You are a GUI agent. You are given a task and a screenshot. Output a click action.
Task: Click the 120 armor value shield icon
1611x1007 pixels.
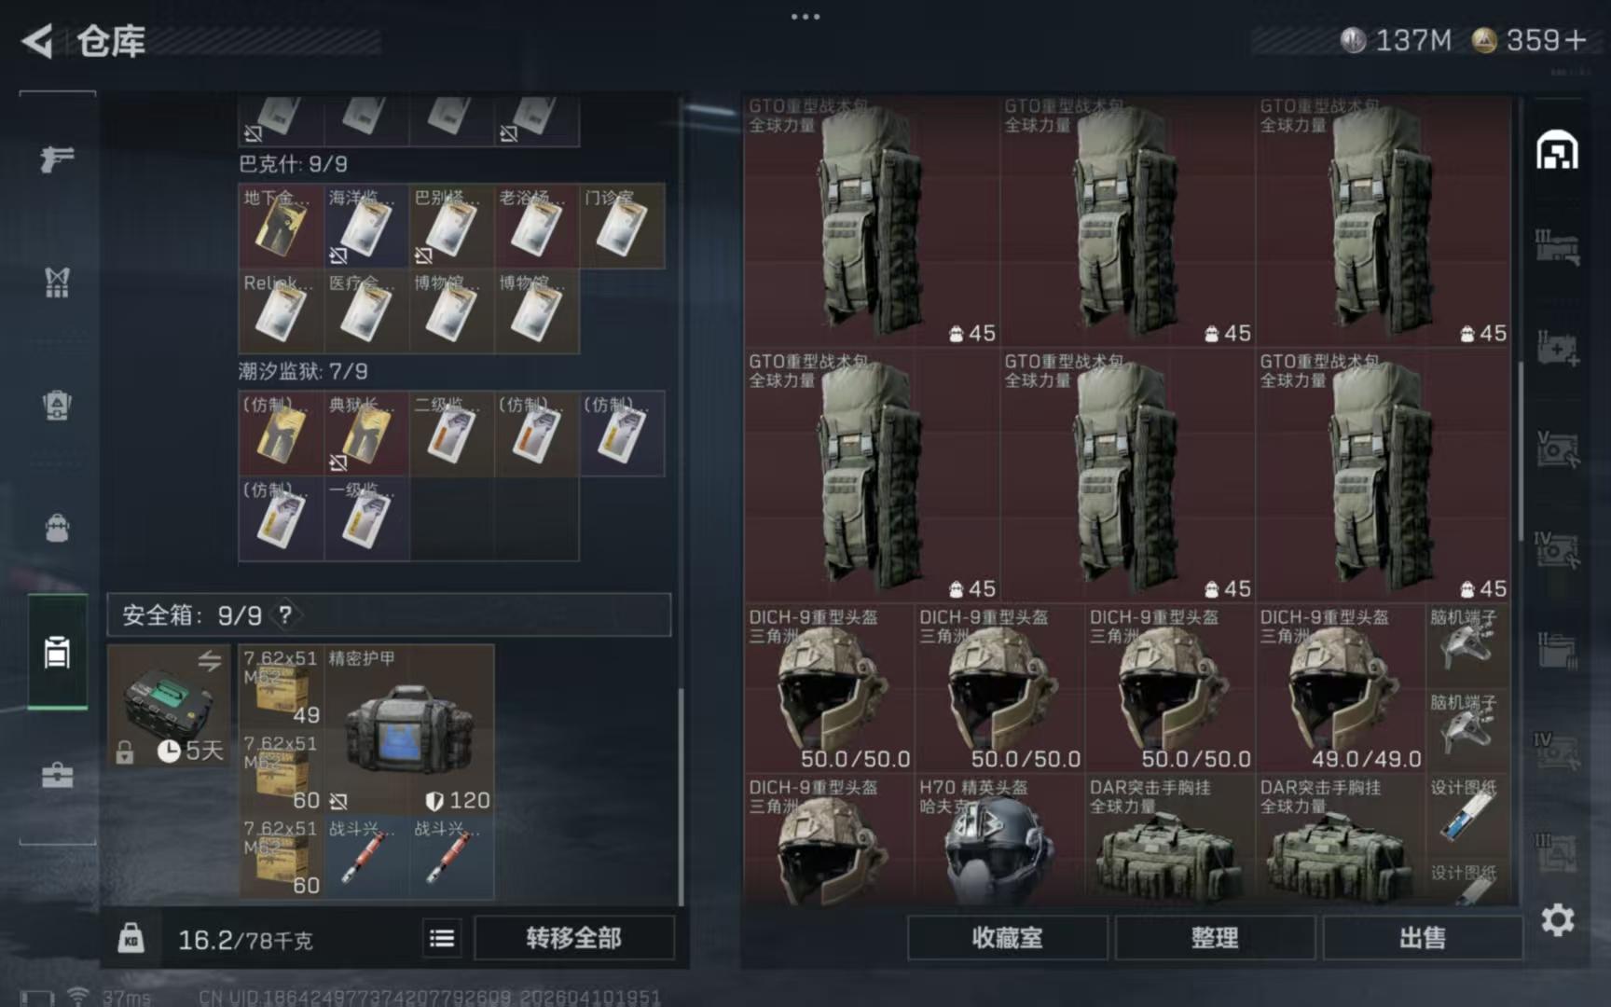tap(434, 800)
